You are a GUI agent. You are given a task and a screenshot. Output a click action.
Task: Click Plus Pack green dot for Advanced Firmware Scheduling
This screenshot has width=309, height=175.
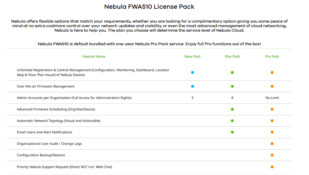click(x=232, y=109)
